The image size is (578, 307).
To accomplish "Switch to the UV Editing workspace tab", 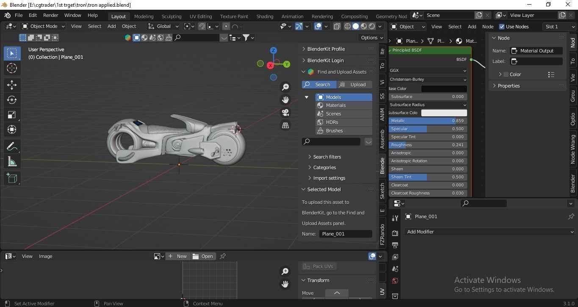I will coord(201,16).
